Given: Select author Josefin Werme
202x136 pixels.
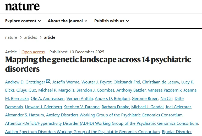Looking at the screenshot, I should point(65,82).
